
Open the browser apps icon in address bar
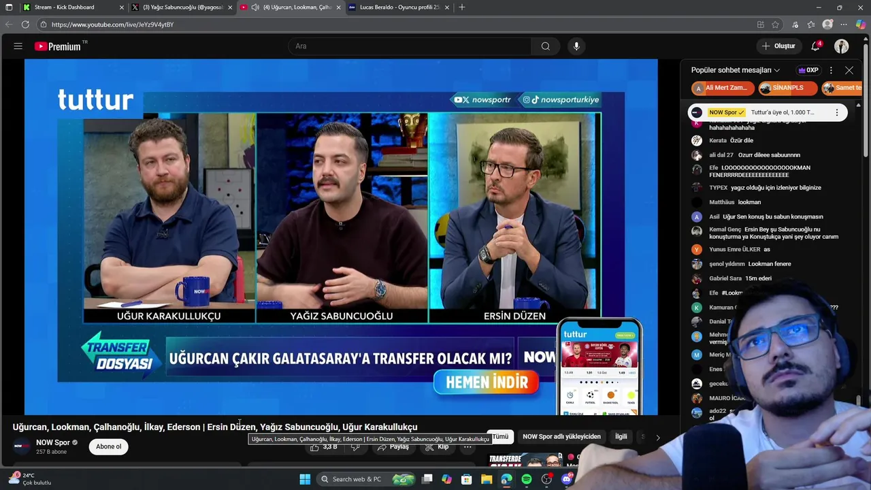760,24
